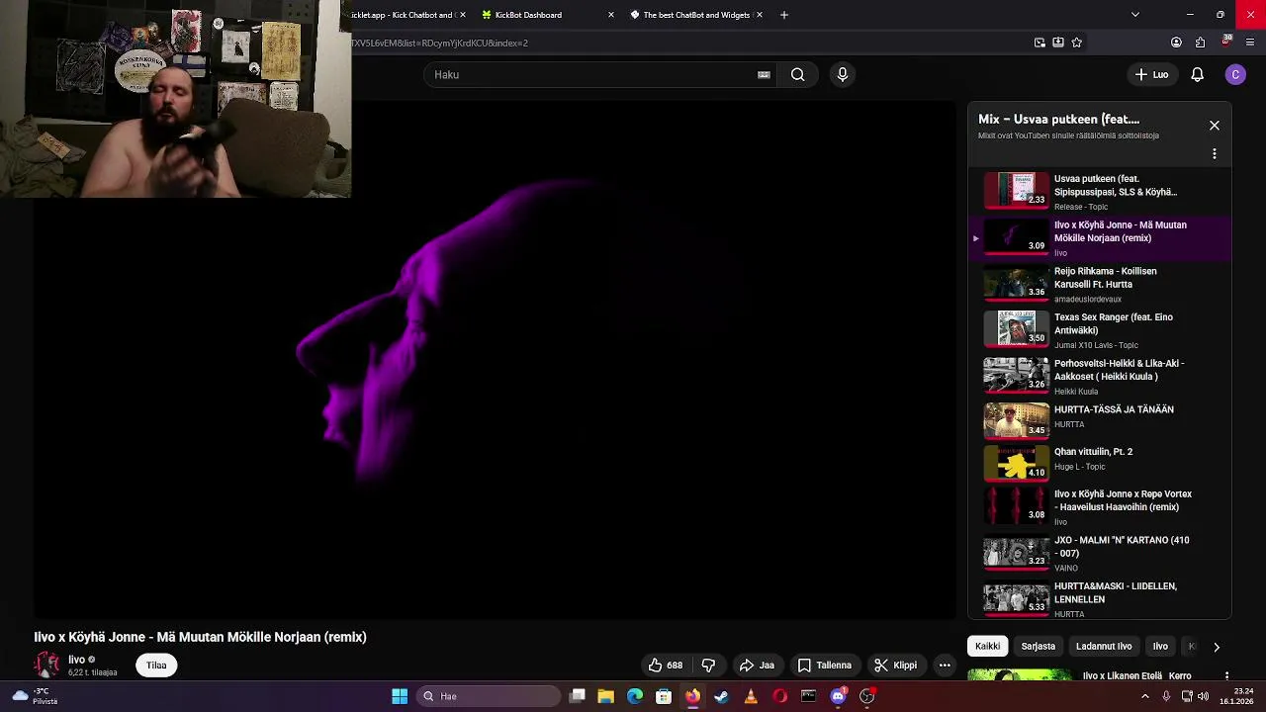This screenshot has width=1266, height=712.
Task: Play HURTTA&MASKI - LIIDELLEN, LENNELLEN
Action: coord(1100,598)
